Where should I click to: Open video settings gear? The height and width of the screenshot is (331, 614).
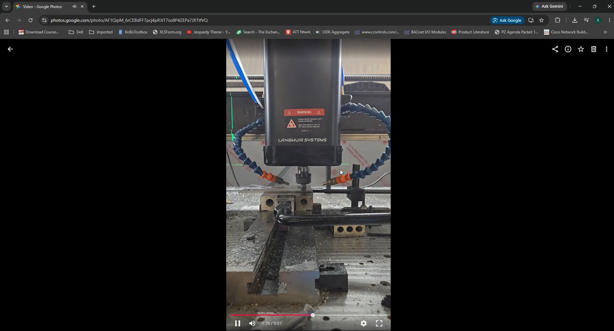(x=363, y=323)
